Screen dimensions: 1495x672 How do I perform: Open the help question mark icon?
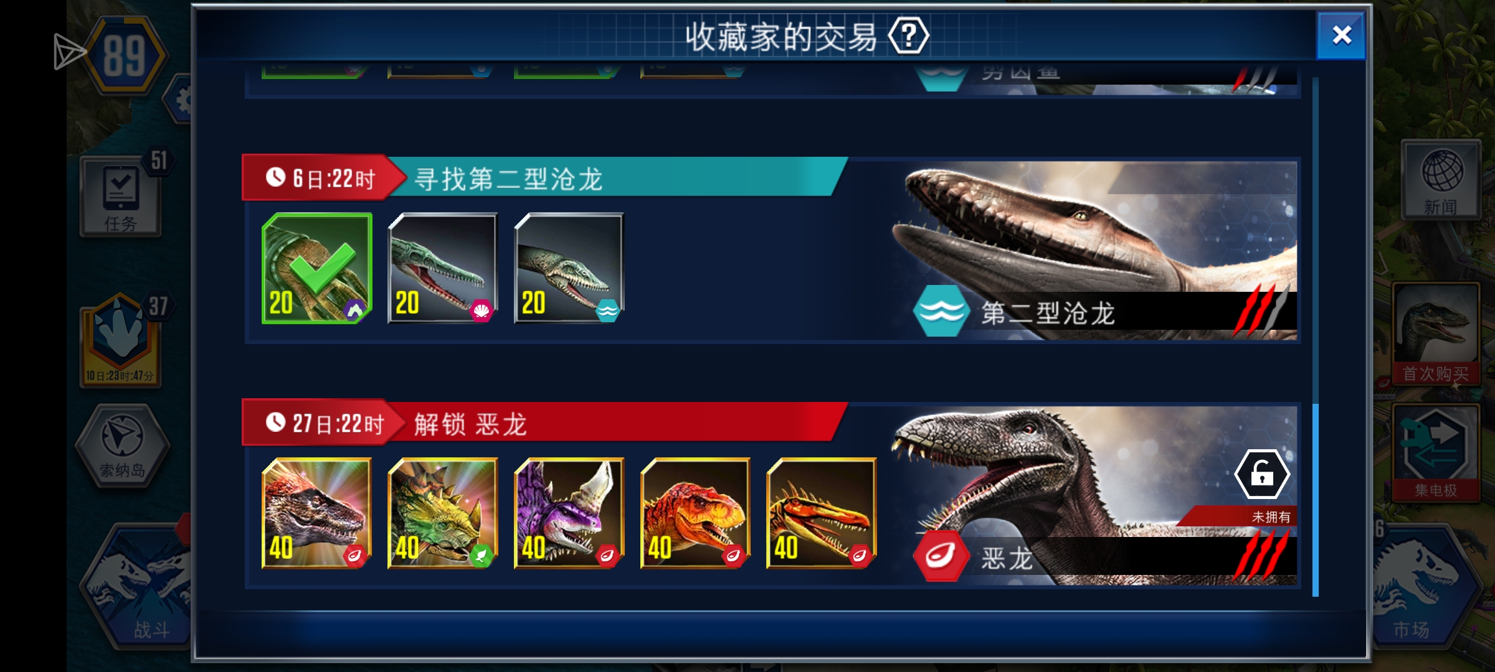click(908, 36)
